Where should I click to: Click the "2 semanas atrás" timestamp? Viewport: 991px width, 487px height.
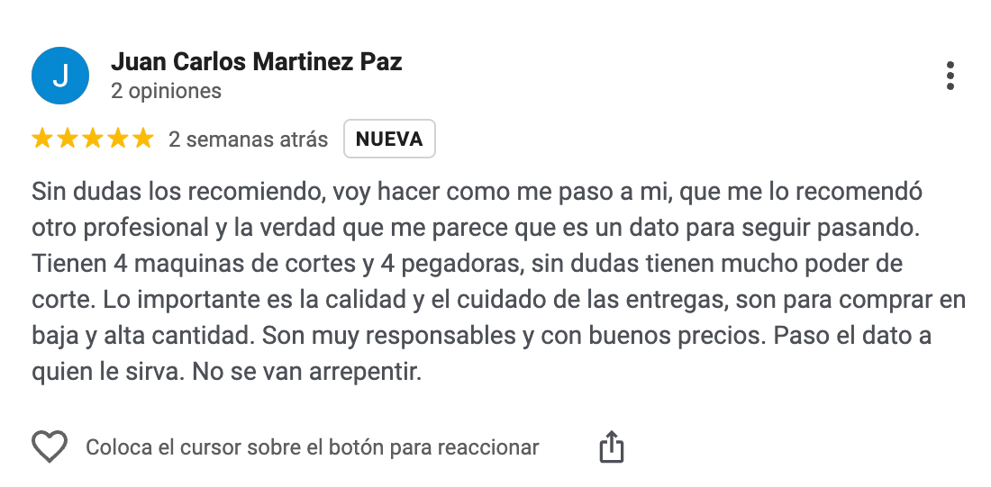249,140
